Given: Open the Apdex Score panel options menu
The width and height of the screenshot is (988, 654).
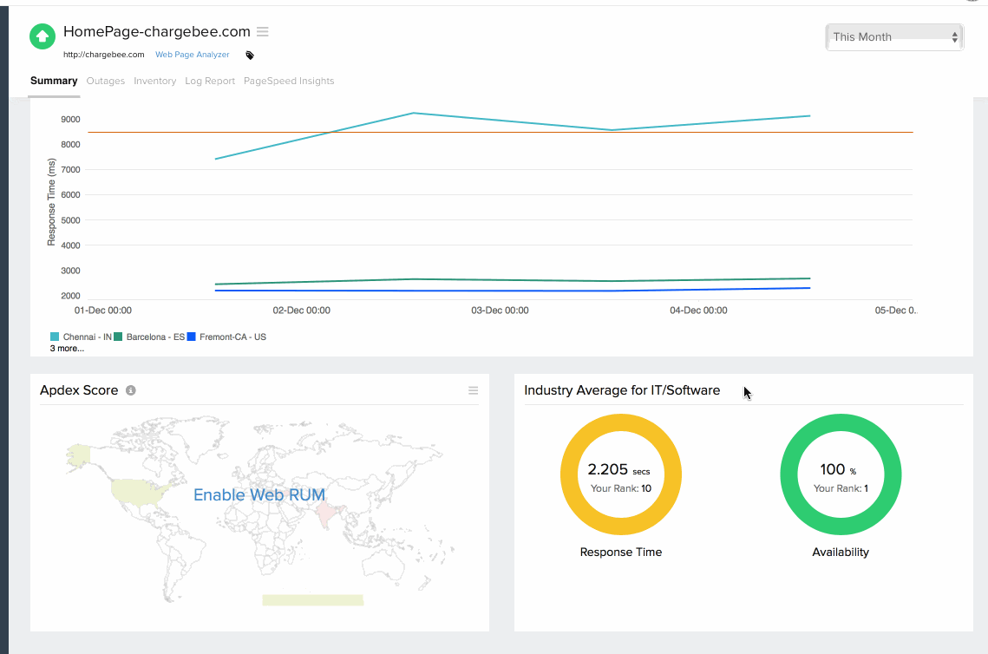Looking at the screenshot, I should pos(473,390).
